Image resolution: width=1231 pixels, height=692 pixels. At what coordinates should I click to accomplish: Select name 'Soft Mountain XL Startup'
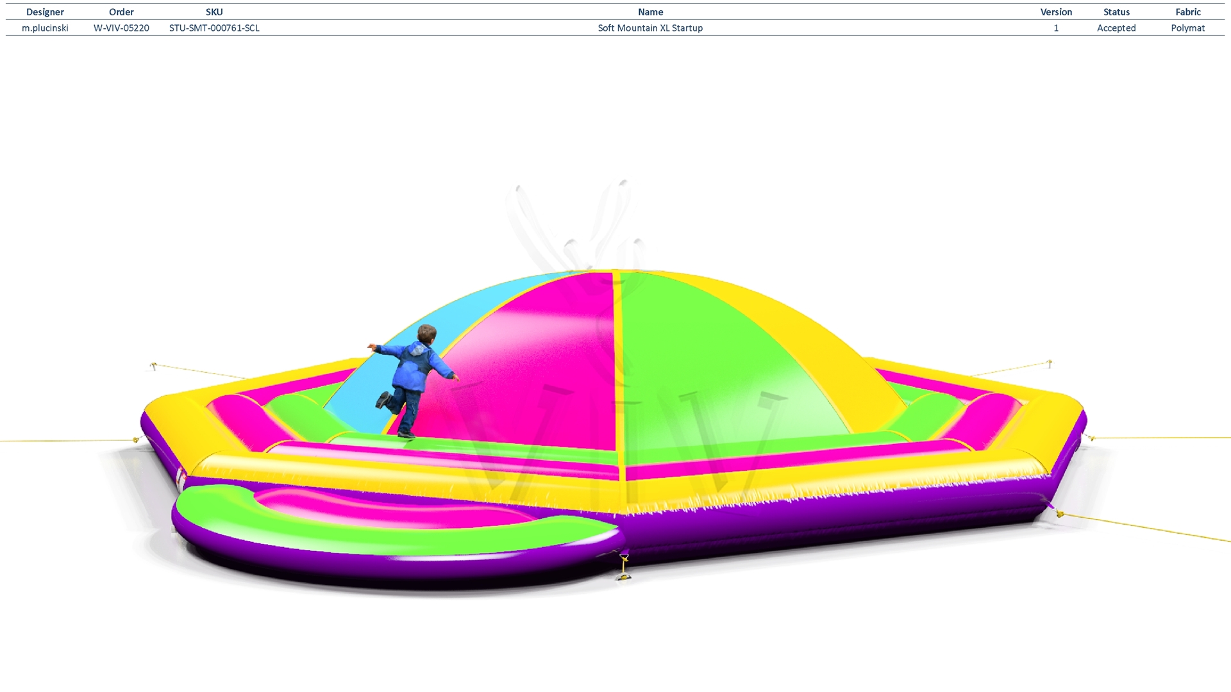point(650,28)
